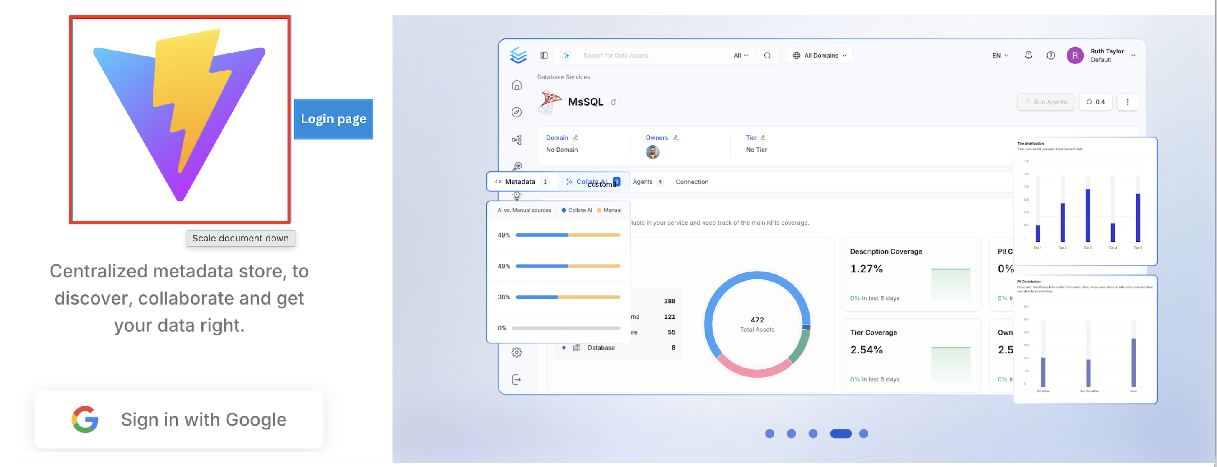Click the edit pencil beside Domain
The width and height of the screenshot is (1217, 467).
pyautogui.click(x=575, y=137)
